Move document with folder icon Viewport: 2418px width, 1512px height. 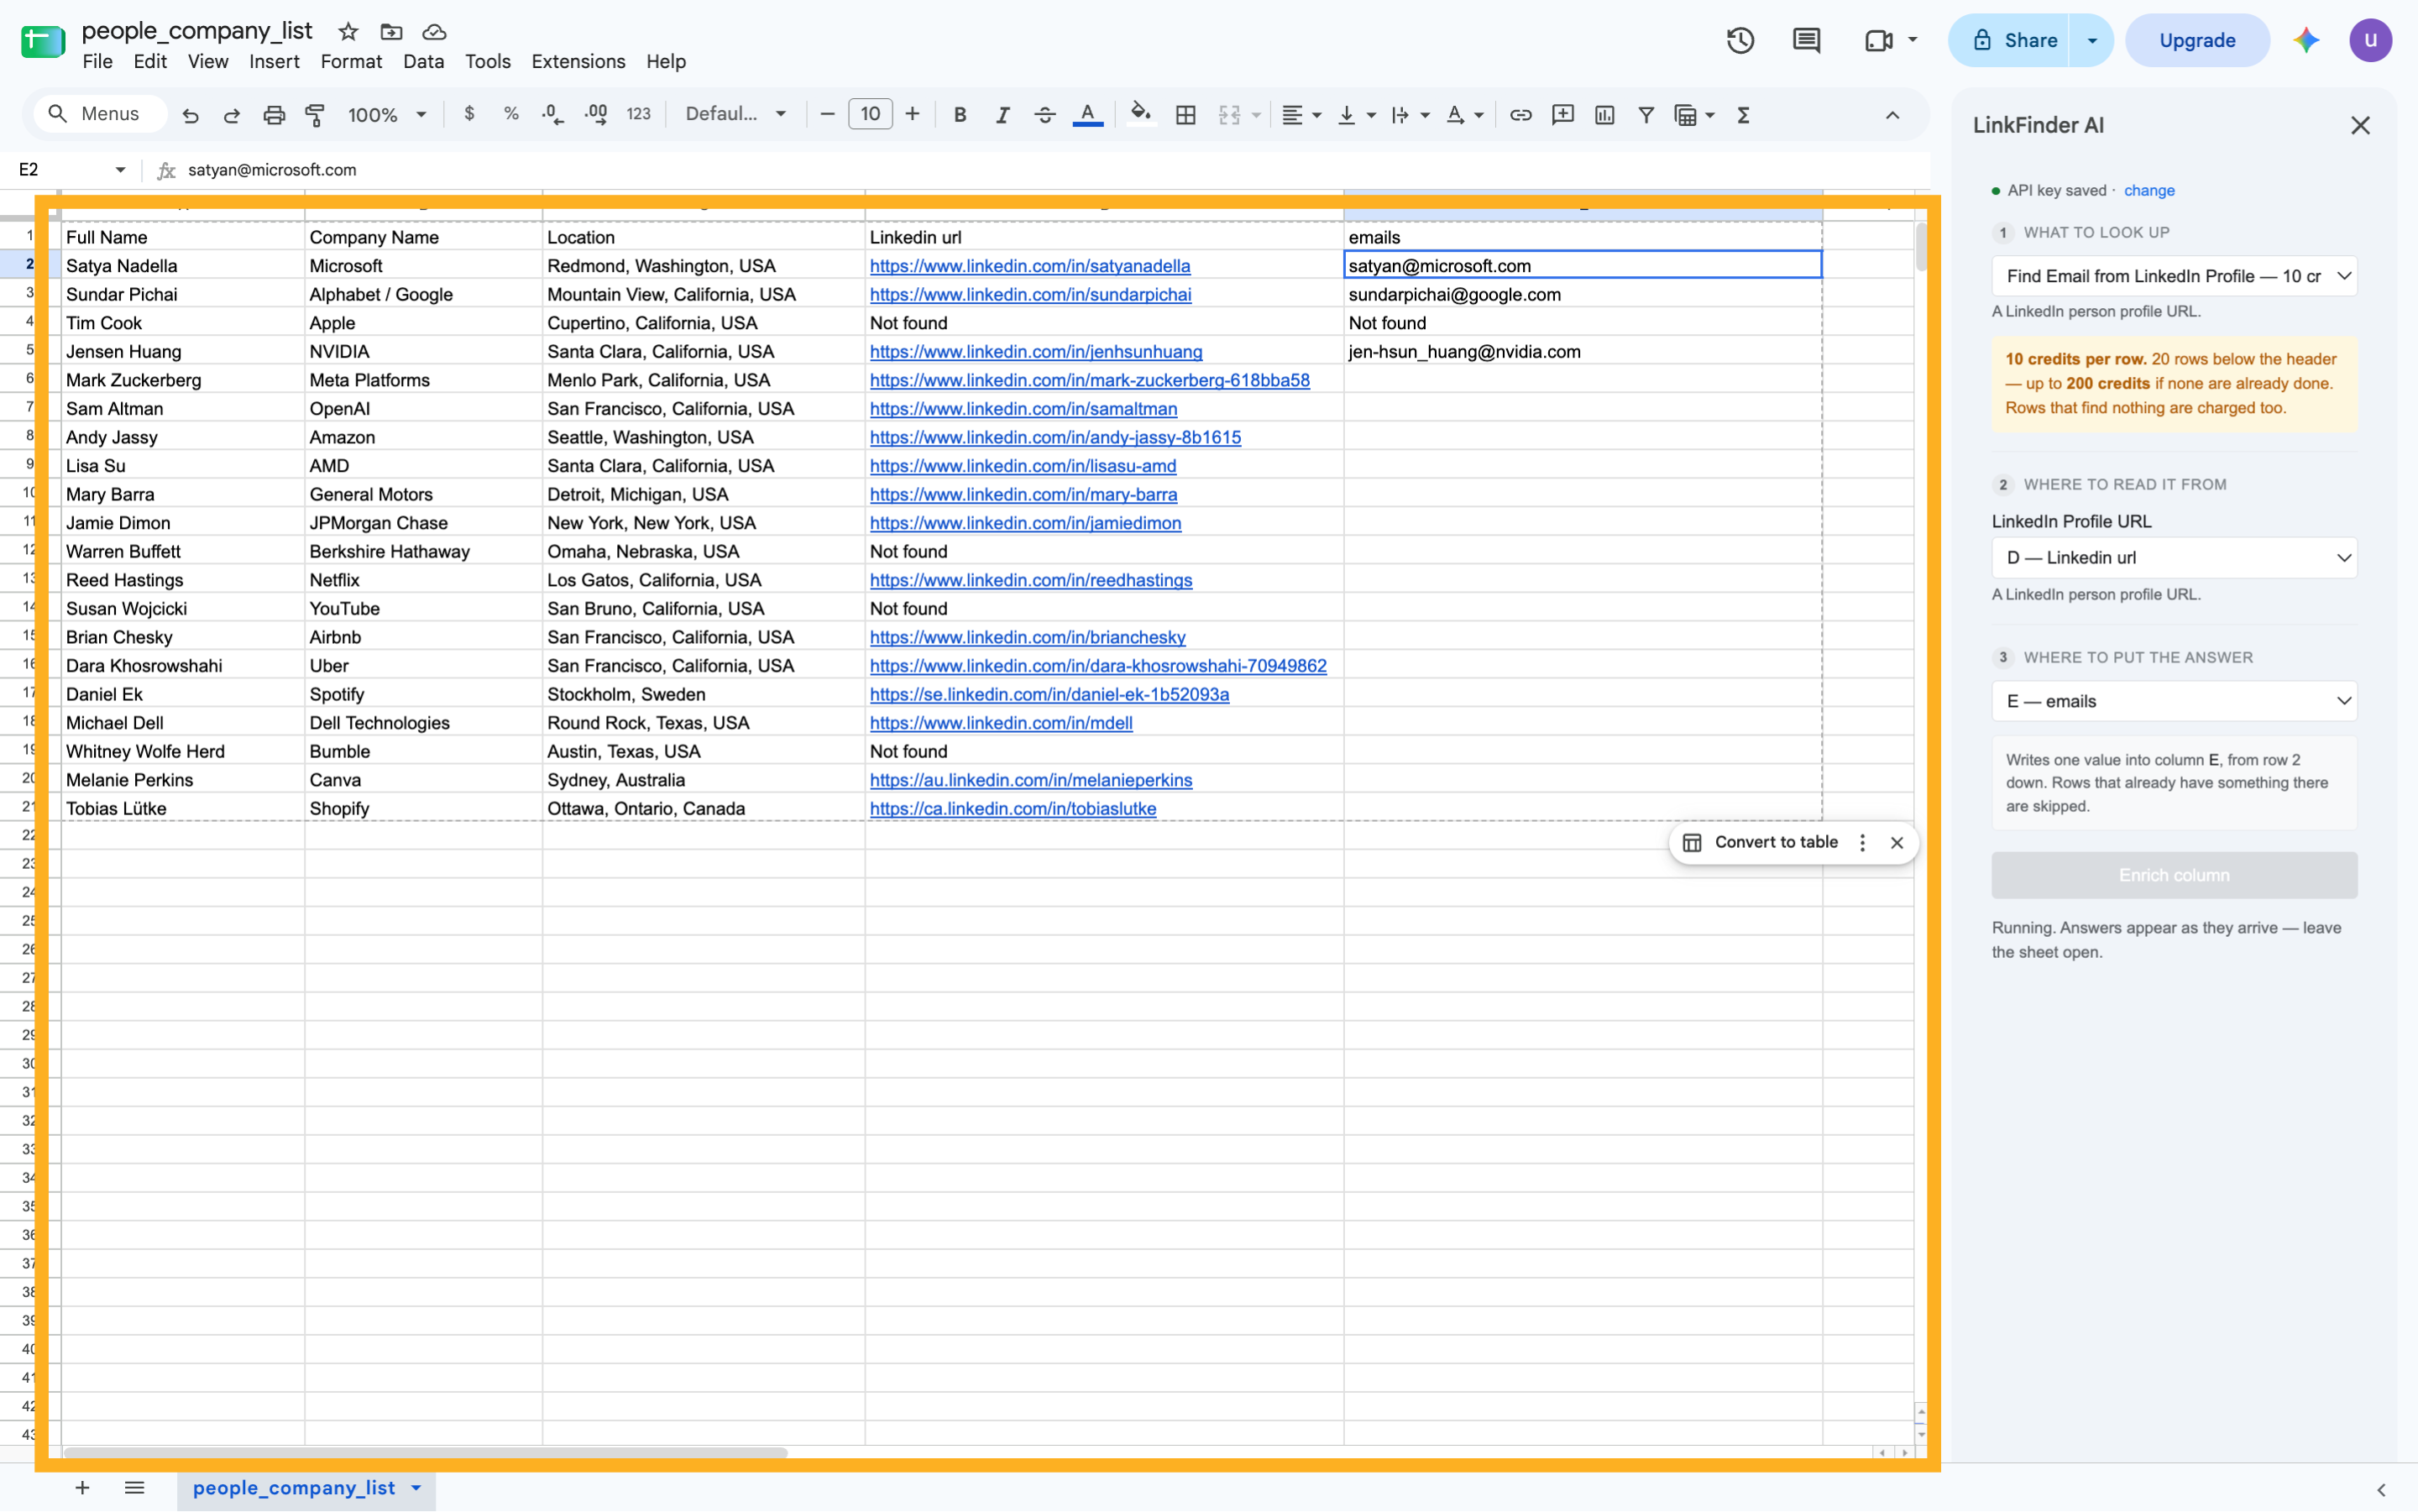391,32
